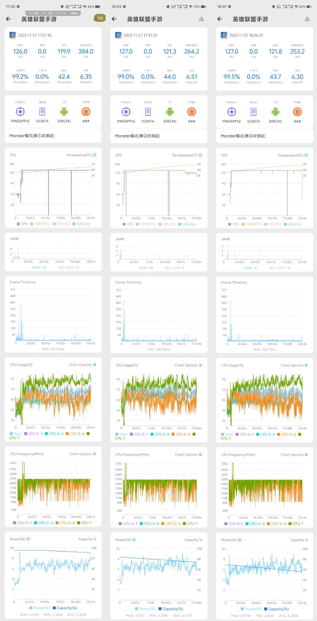The image size is (317, 621).
Task: Tap Temperature(°C) switch icon in 第②次测试 FPS chart
Action: click(x=200, y=155)
